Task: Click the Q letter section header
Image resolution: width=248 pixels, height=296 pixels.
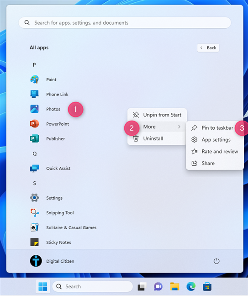Action: click(35, 153)
